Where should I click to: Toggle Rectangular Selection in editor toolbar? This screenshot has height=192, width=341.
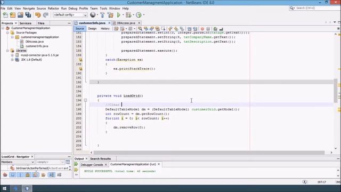(163, 29)
